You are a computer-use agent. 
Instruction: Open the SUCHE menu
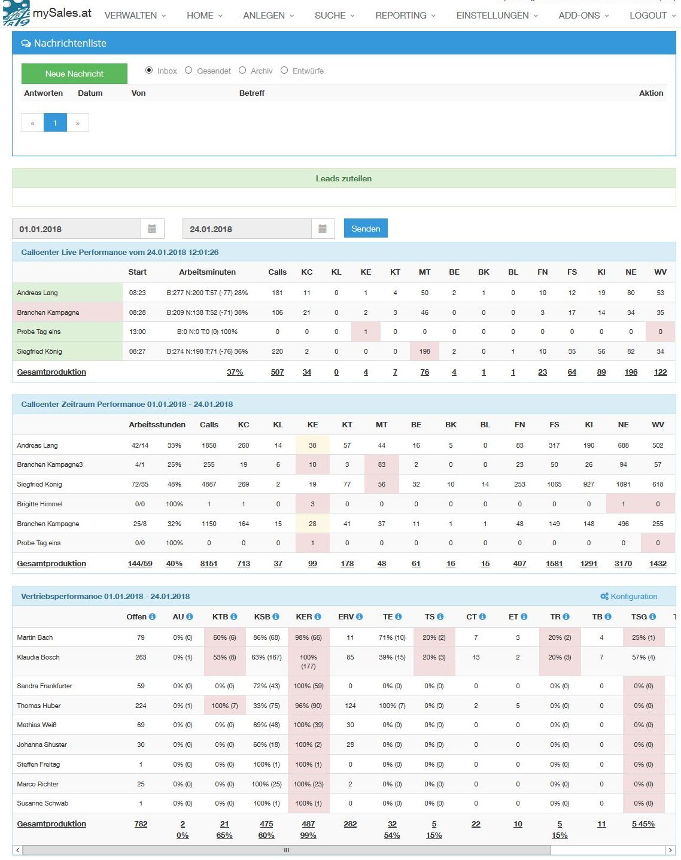(335, 16)
